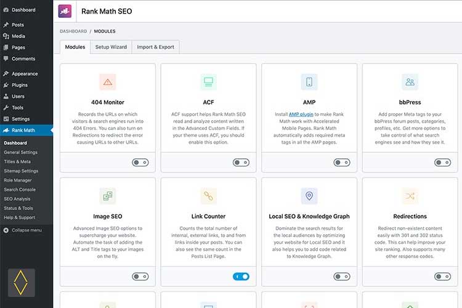This screenshot has width=462, height=308.
Task: Click the Collapse menu arrow icon
Action: 6,230
